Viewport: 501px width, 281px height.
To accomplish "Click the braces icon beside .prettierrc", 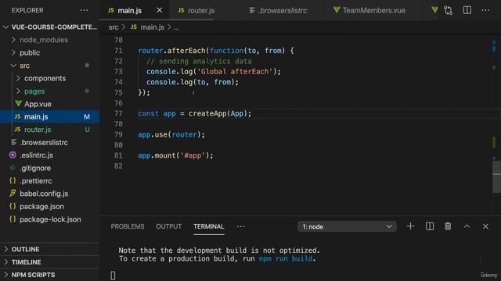I will point(13,180).
